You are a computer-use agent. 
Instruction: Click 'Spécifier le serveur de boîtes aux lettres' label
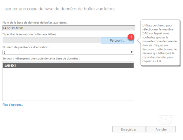click(30, 34)
